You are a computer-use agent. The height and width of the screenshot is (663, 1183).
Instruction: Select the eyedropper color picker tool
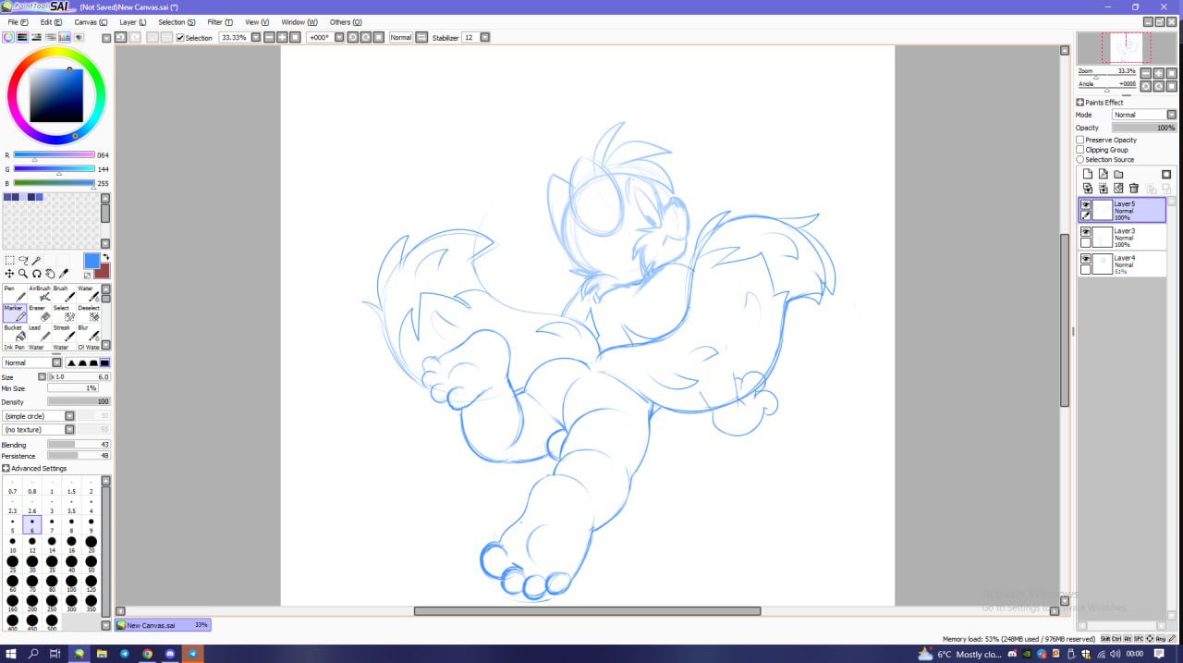pos(64,274)
